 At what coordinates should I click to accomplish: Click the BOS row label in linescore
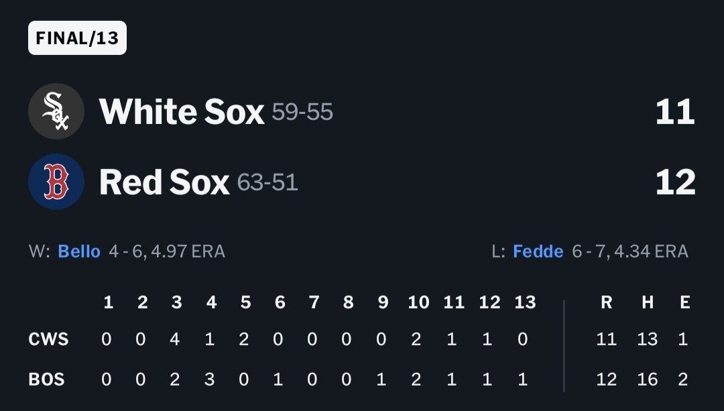click(x=46, y=379)
